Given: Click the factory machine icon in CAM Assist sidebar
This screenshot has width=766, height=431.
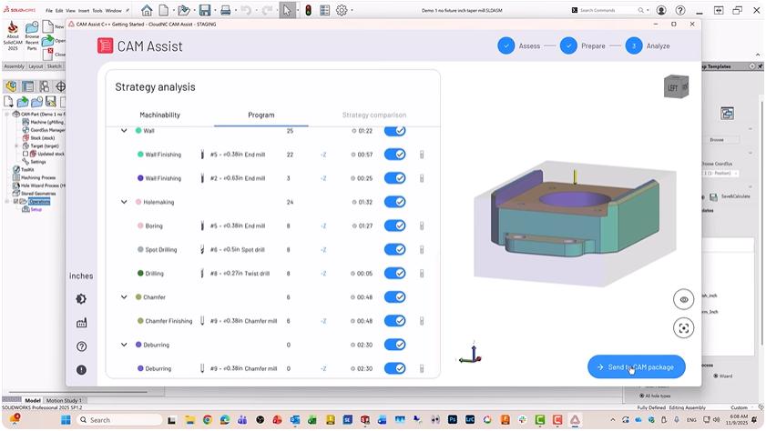Looking at the screenshot, I should point(81,323).
